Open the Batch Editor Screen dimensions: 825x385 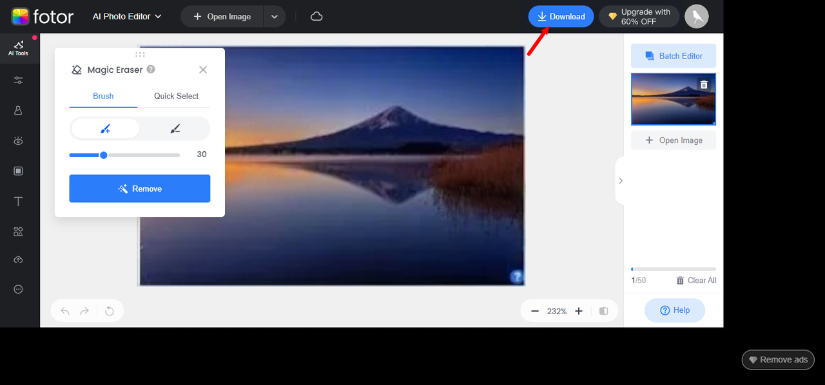point(674,56)
